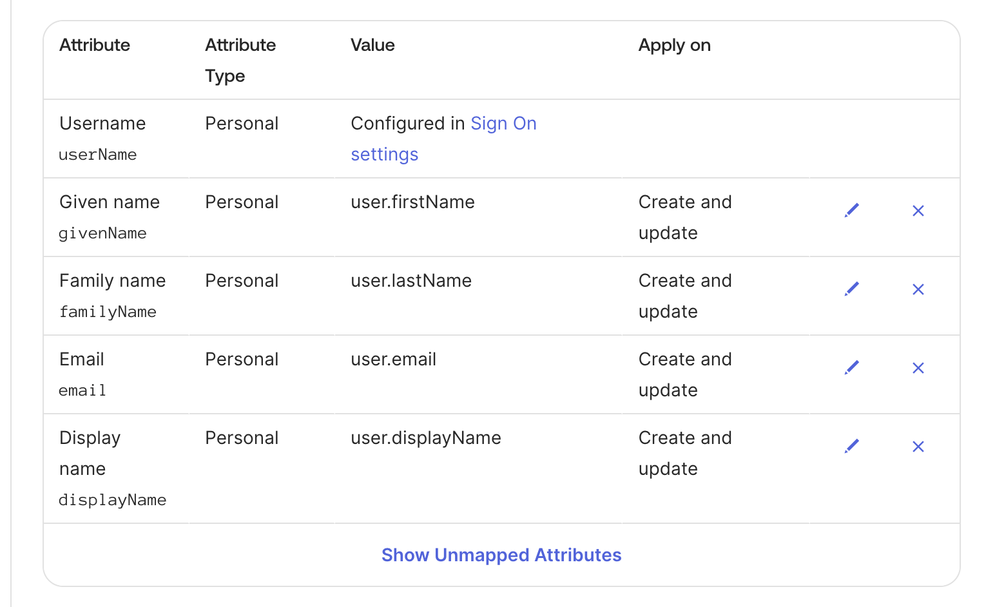
Task: Click pencil icon for Email row
Action: (852, 368)
